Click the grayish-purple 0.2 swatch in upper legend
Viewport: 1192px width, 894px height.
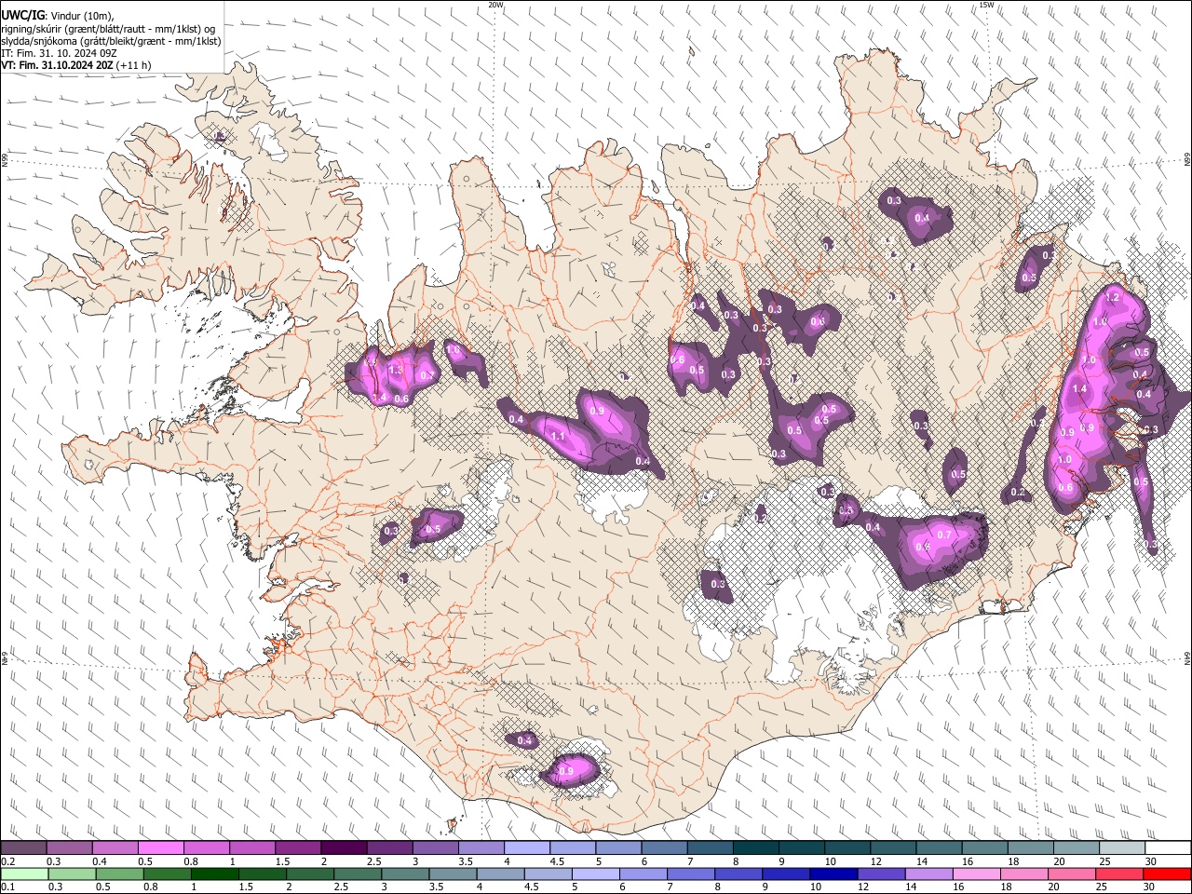(x=23, y=848)
